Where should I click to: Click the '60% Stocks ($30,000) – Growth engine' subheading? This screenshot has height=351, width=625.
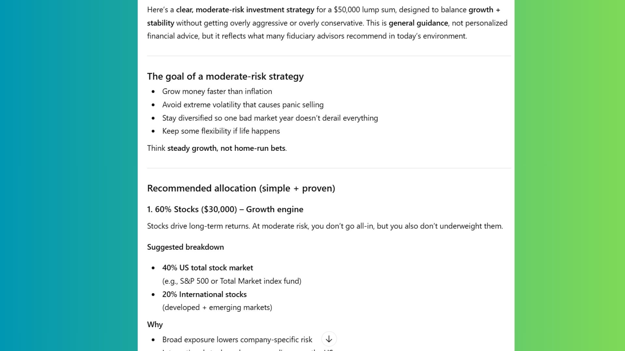pos(225,209)
